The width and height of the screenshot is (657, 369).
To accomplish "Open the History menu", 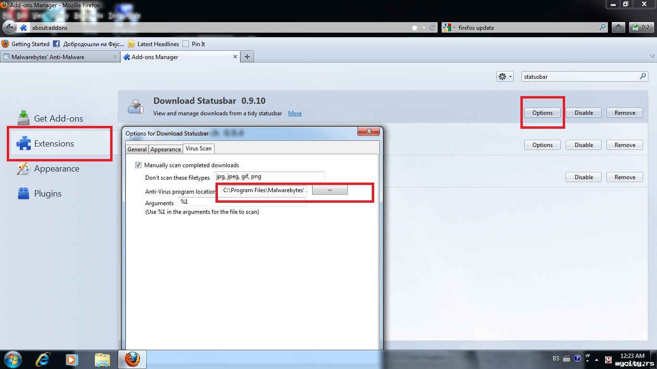I will coord(60,15).
